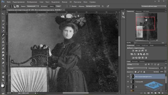Image resolution: width=168 pixels, height=95 pixels.
Task: Open the layer blend mode Обычные dropdown
Action: pyautogui.click(x=137, y=68)
